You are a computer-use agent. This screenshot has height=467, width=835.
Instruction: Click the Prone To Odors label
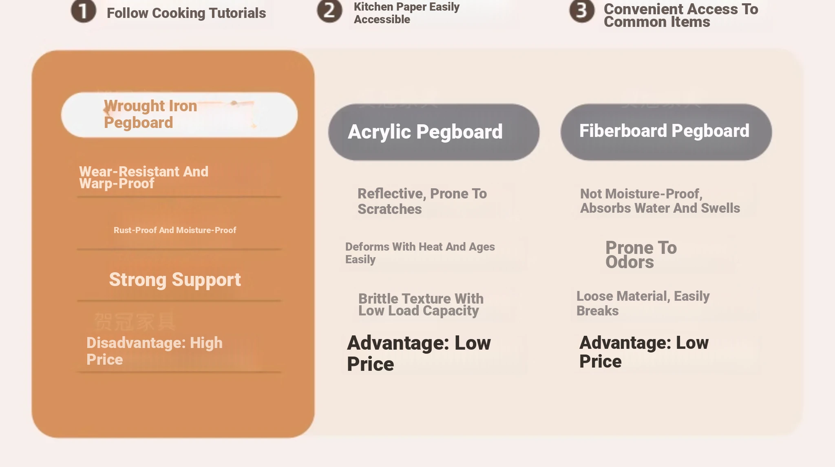(641, 255)
